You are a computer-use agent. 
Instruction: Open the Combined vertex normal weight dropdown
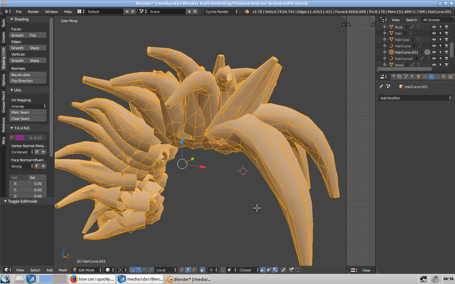(x=21, y=152)
